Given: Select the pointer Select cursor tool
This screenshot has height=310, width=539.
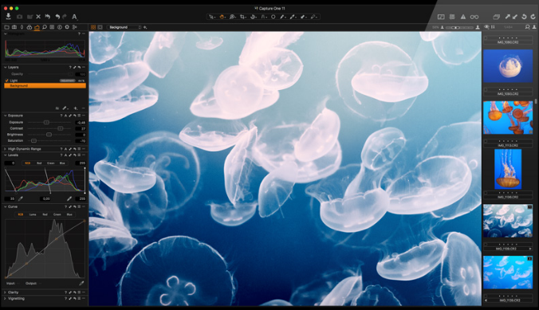Looking at the screenshot, I should (212, 17).
